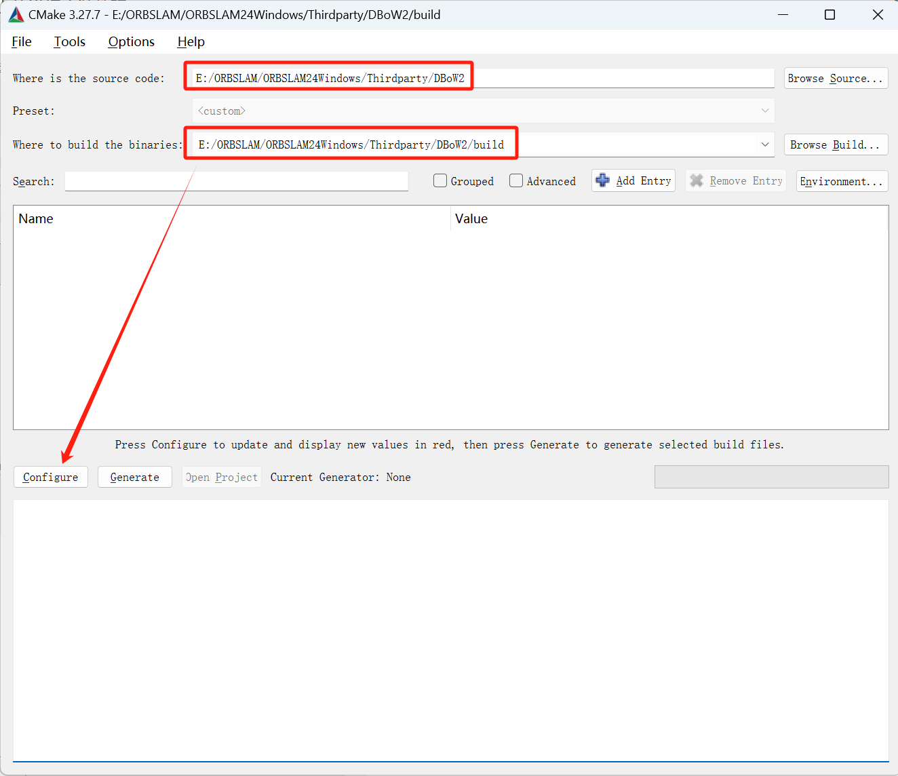The height and width of the screenshot is (776, 898).
Task: Open the File menu
Action: pos(22,41)
